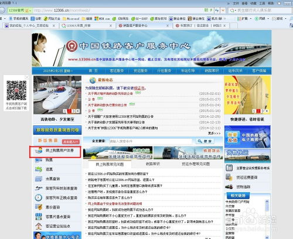Close the floating QR code panel
293x239 pixels.
pyautogui.click(x=27, y=77)
